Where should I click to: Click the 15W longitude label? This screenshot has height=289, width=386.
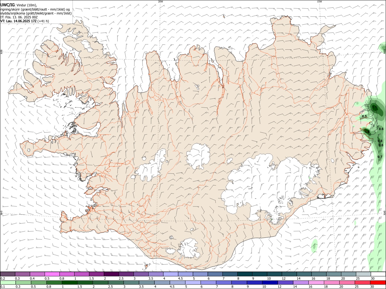pyautogui.click(x=319, y=2)
